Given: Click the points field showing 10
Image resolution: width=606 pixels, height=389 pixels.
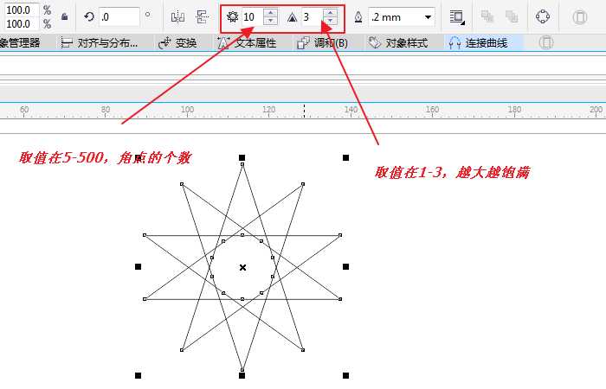Looking at the screenshot, I should point(253,17).
